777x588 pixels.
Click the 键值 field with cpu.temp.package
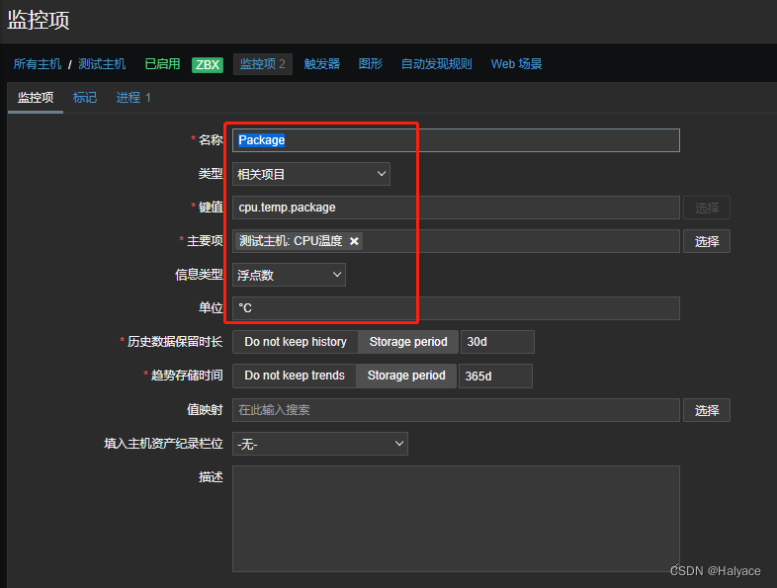[455, 208]
